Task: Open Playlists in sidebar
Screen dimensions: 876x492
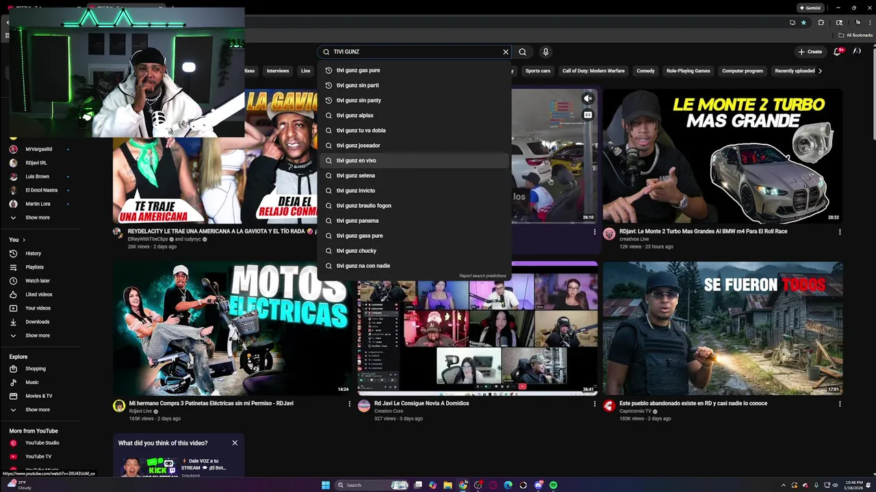Action: pos(34,267)
